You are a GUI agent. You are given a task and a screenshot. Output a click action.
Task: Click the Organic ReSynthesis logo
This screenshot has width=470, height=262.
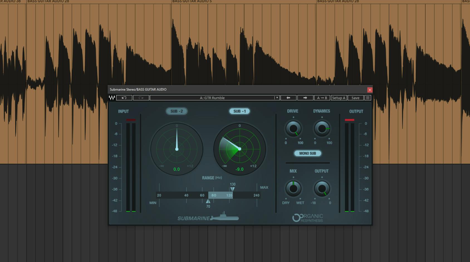pyautogui.click(x=308, y=218)
